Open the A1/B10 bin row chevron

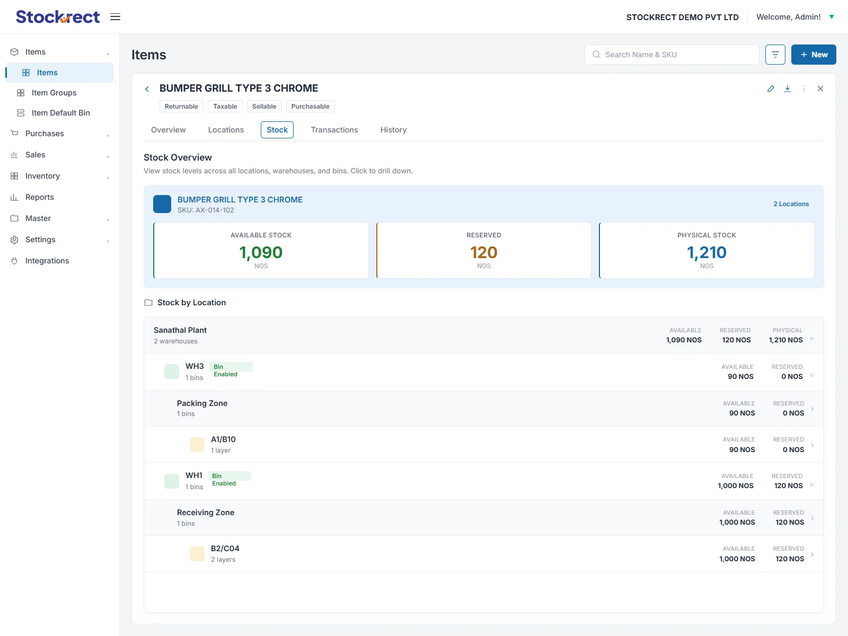pos(812,445)
